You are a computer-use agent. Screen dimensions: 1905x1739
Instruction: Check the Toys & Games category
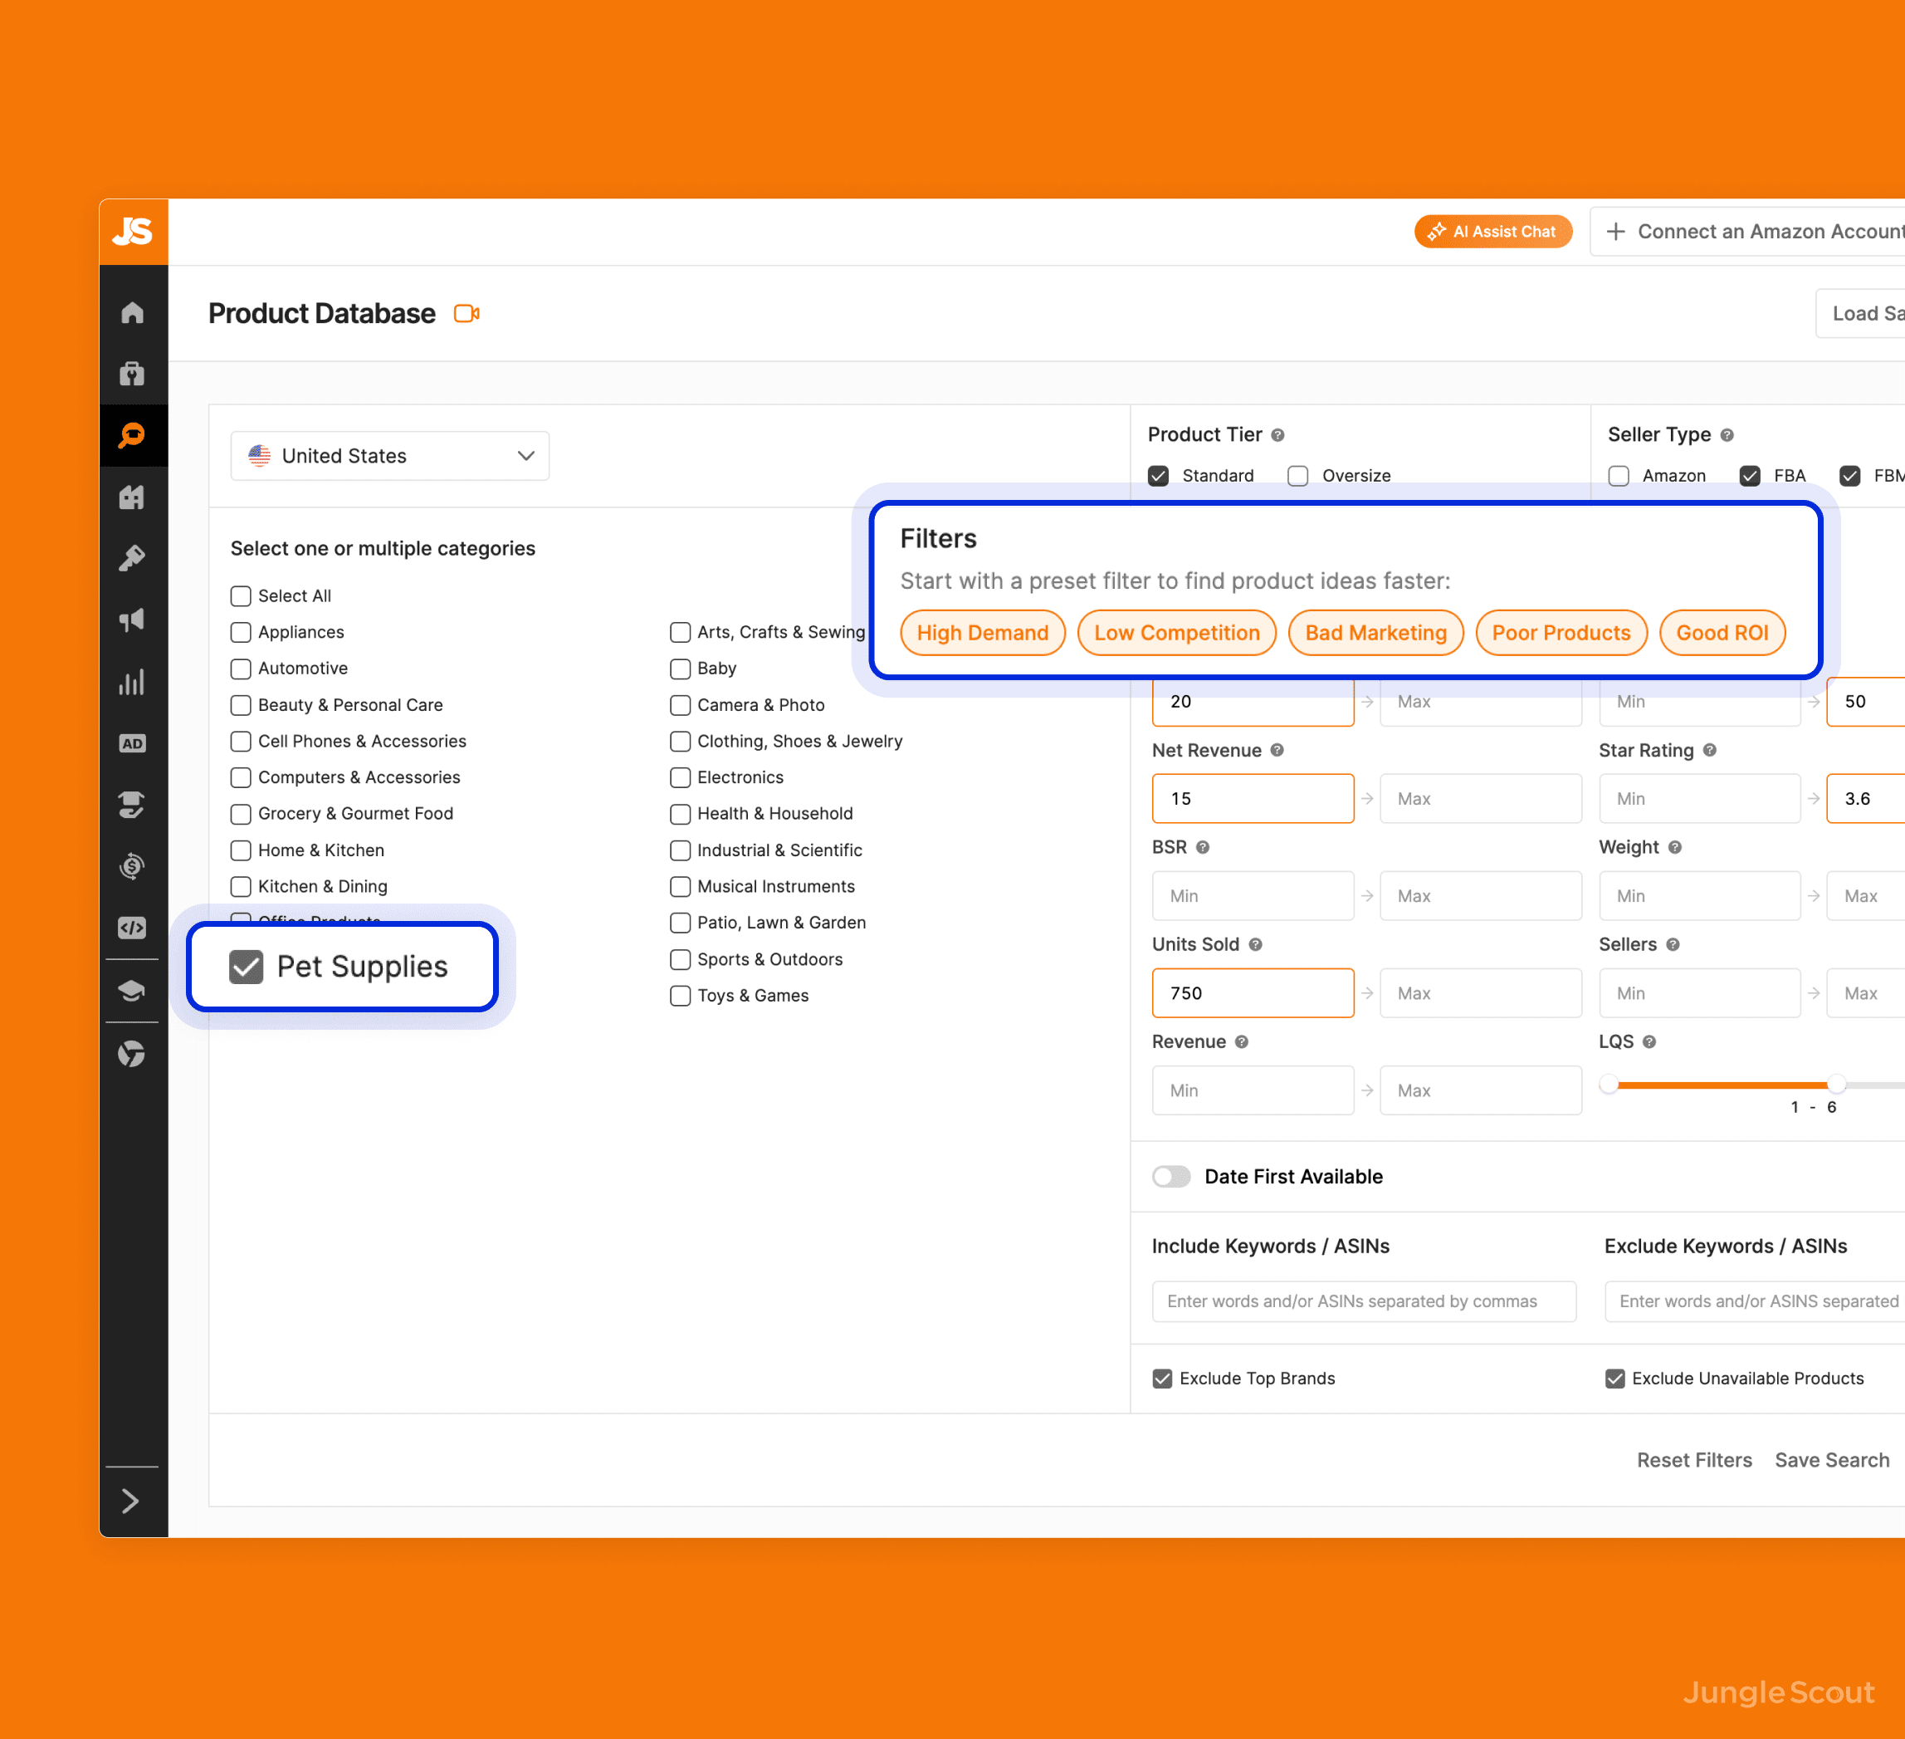pyautogui.click(x=681, y=996)
